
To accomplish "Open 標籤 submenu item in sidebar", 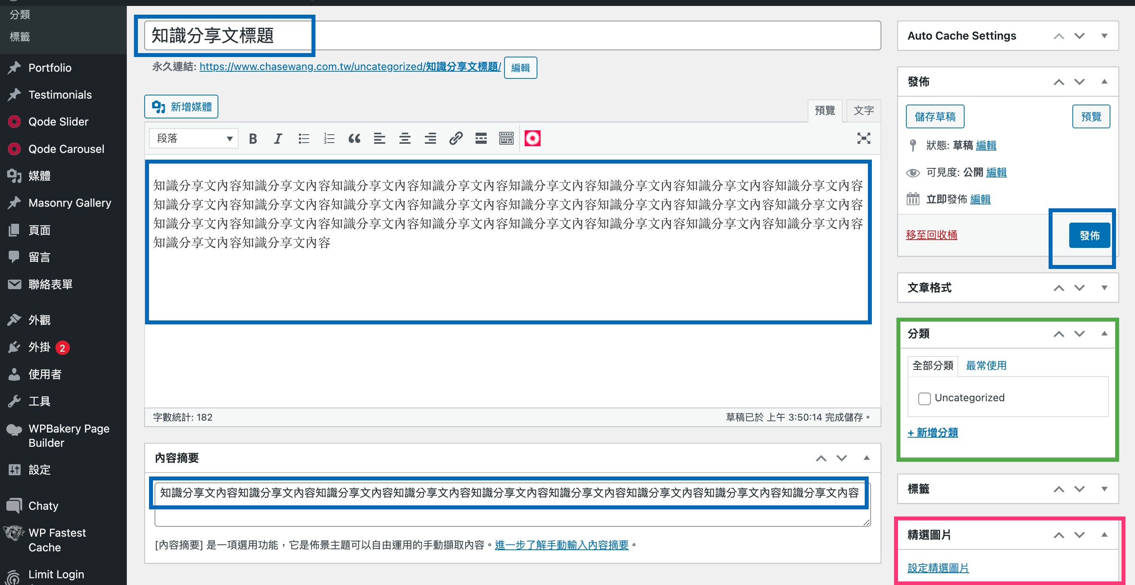I will pos(20,37).
